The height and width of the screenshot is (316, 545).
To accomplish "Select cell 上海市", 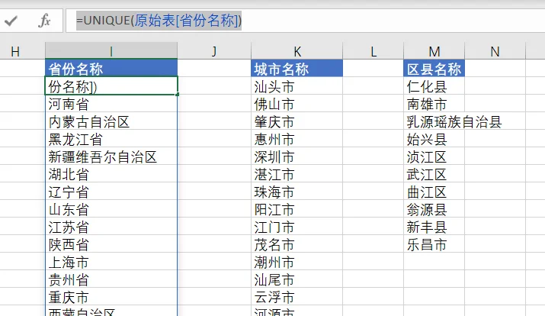I will 111,261.
